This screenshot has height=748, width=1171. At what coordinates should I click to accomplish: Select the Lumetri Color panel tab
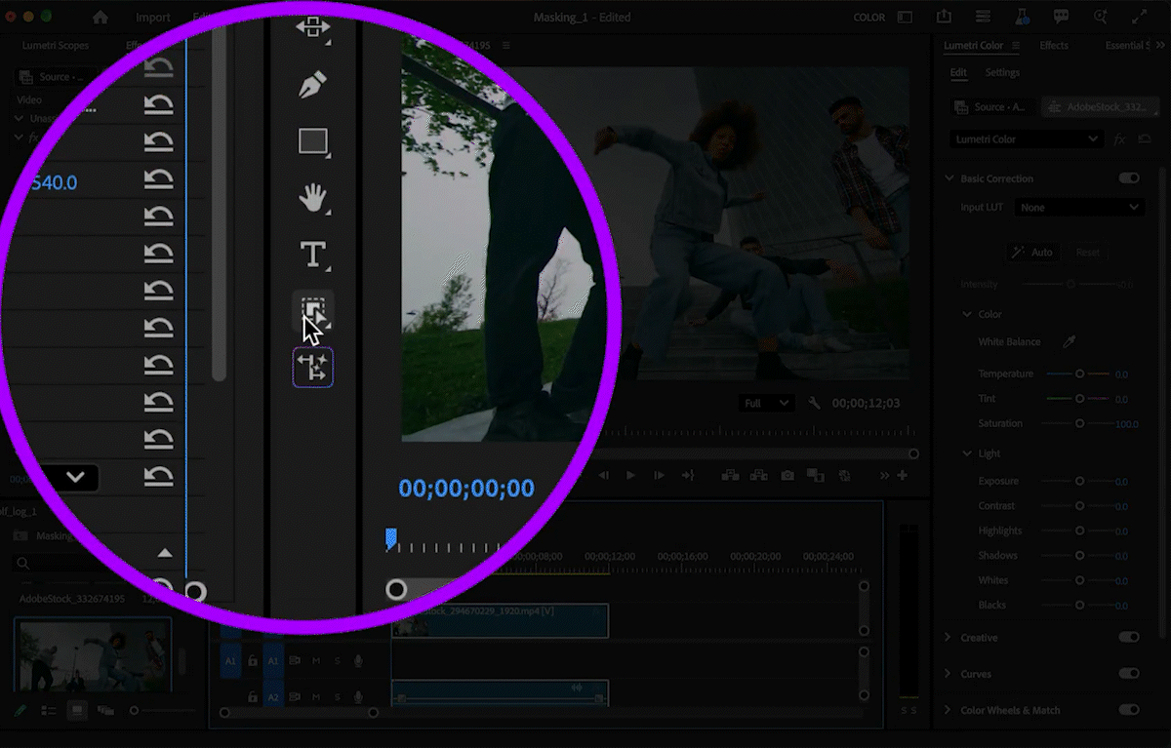973,46
